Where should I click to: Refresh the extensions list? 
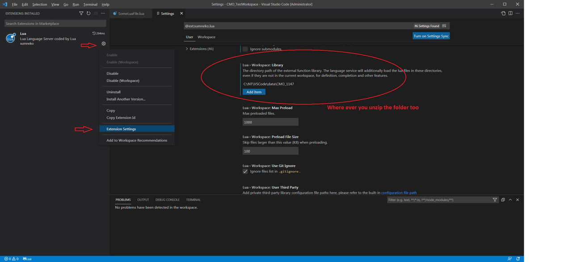[88, 13]
